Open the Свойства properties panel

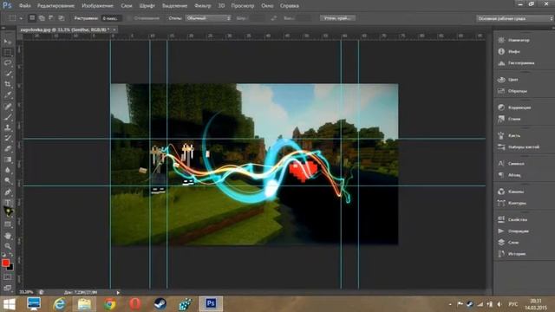coord(513,219)
